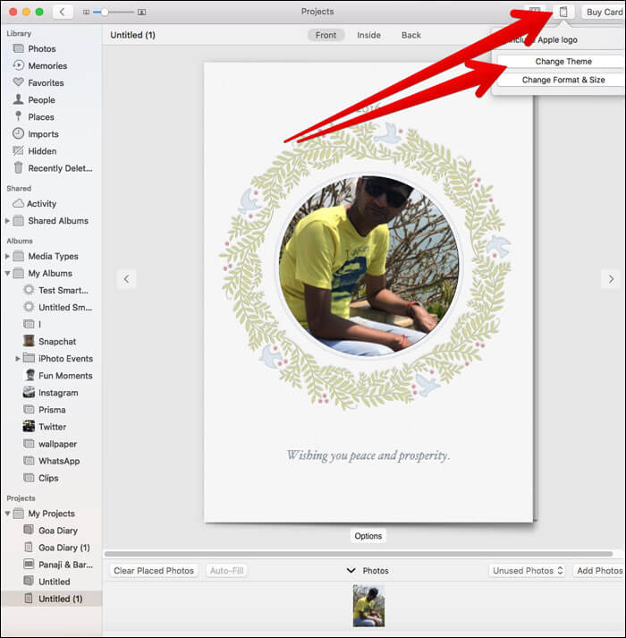Choose Change Theme from popover
Image resolution: width=626 pixels, height=638 pixels.
(x=563, y=62)
